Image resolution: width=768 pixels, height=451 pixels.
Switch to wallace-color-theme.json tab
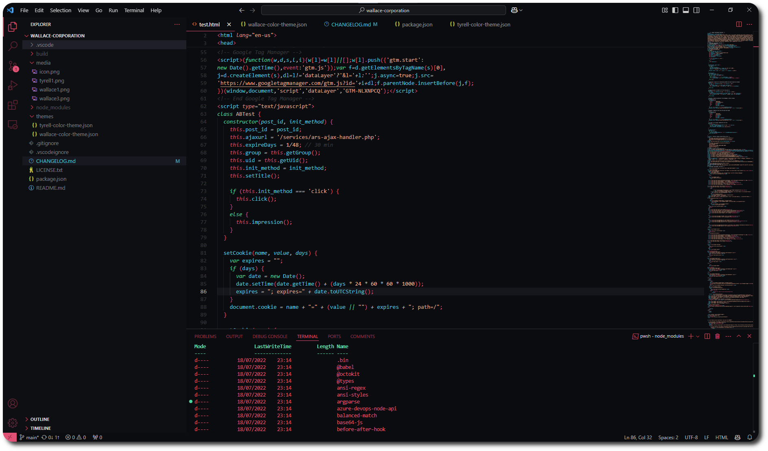pos(274,24)
